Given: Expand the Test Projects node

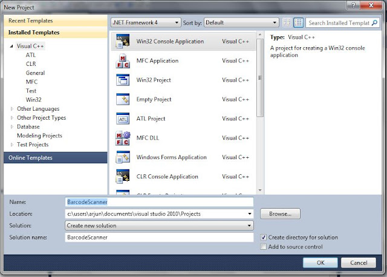Looking at the screenshot, I should 11,145.
